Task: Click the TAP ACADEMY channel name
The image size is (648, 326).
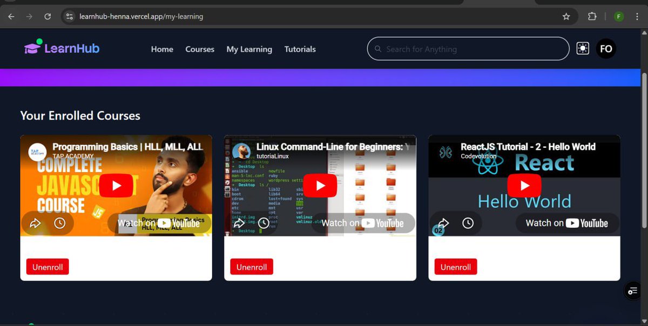Action: (73, 156)
